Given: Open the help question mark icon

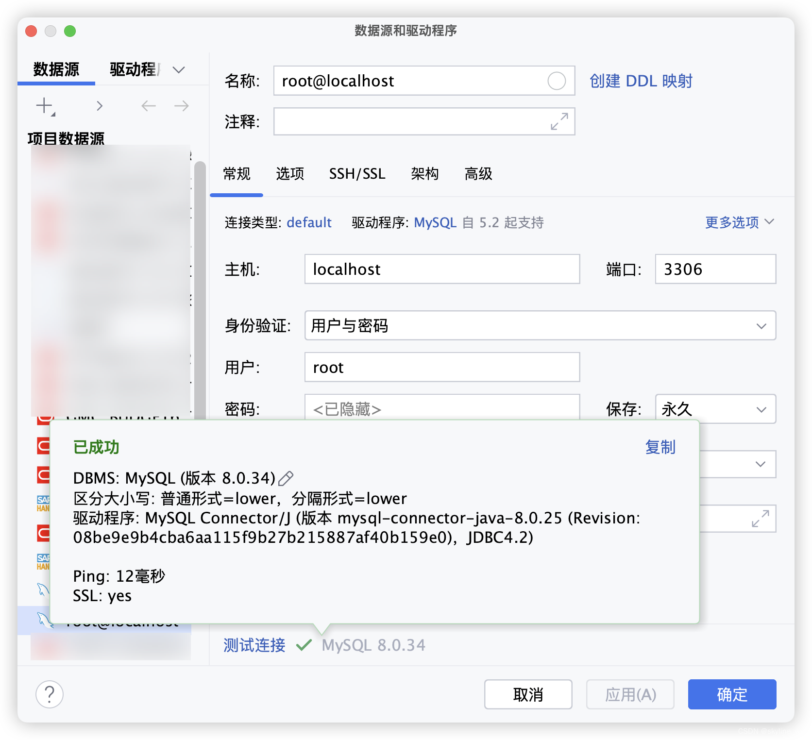Looking at the screenshot, I should click(49, 694).
